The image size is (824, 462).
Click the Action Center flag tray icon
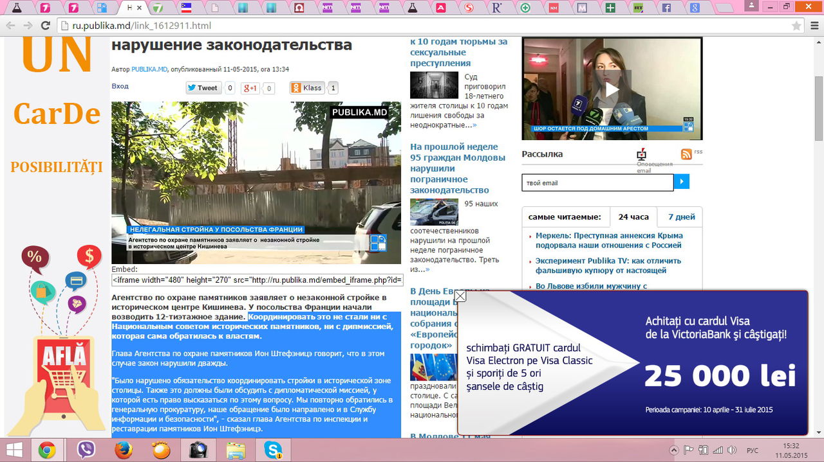(x=688, y=450)
